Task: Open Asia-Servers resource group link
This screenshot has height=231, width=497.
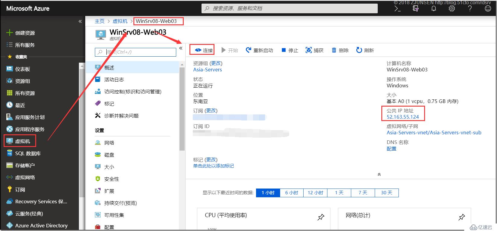Action: (x=208, y=70)
